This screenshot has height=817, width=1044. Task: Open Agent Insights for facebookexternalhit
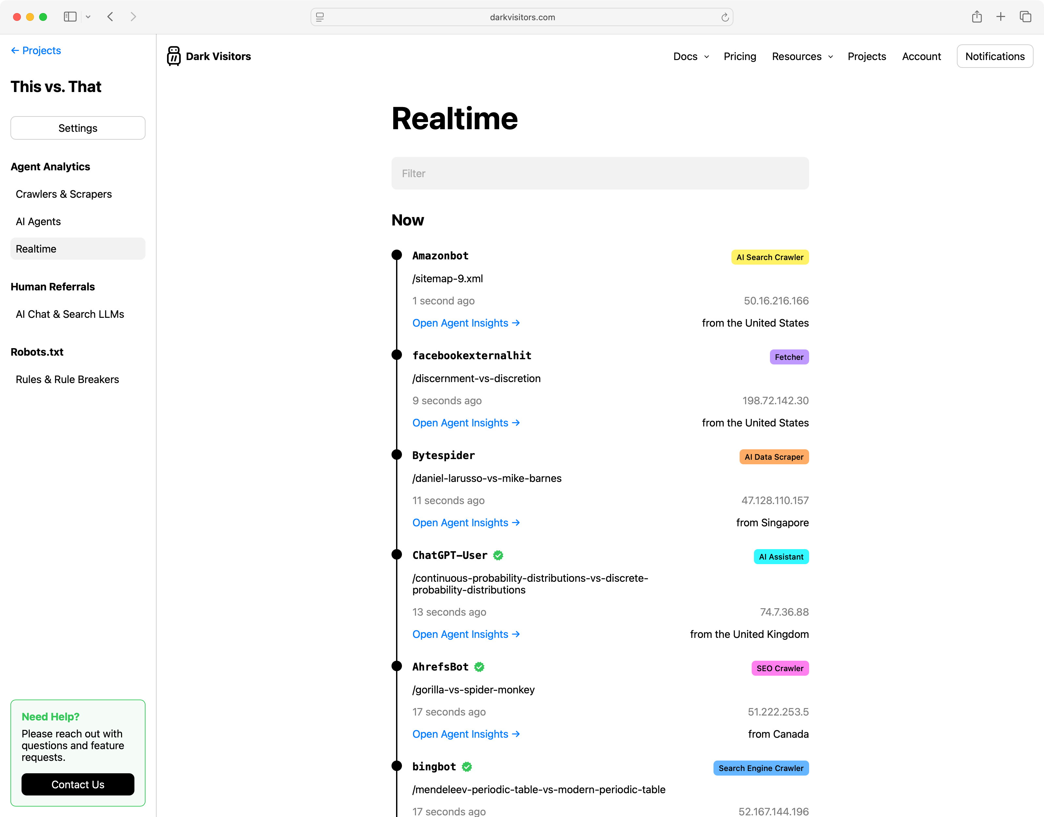pos(466,423)
